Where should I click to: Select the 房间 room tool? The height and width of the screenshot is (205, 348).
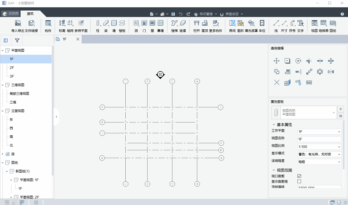[232, 26]
